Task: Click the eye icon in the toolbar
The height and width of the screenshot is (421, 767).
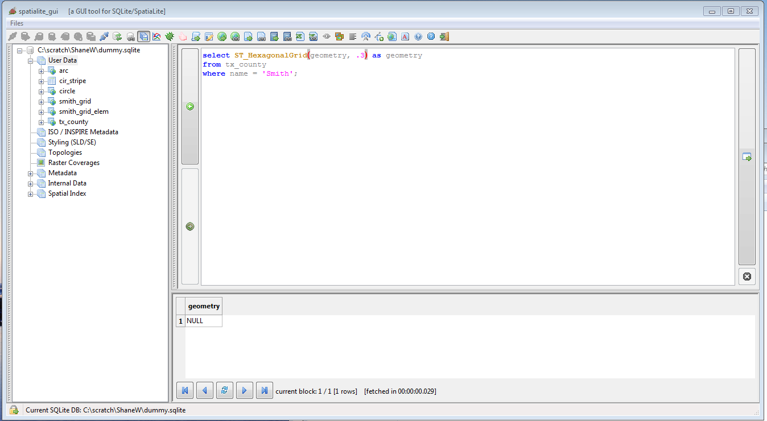Action: coord(327,36)
